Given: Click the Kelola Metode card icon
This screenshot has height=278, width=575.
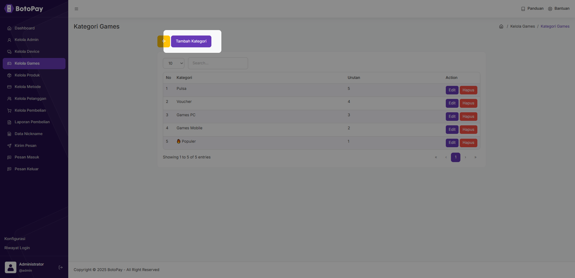Looking at the screenshot, I should pyautogui.click(x=9, y=87).
